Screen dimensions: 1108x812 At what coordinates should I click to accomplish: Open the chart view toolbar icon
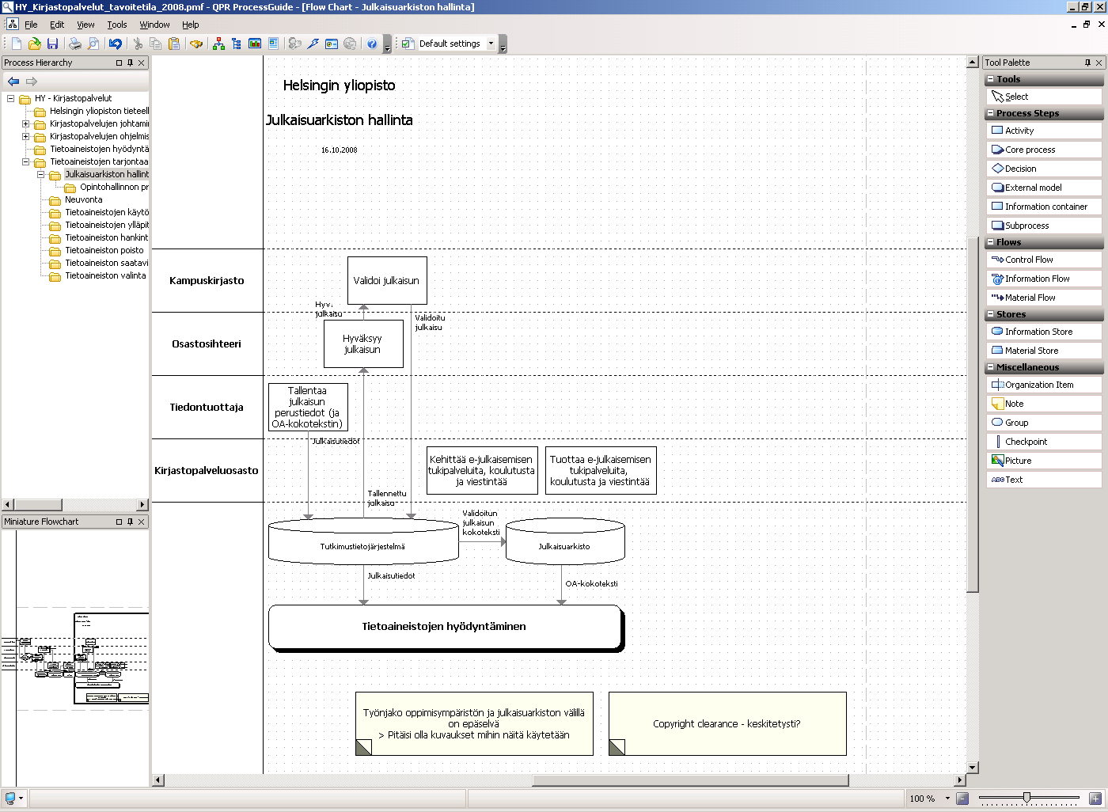click(x=255, y=44)
